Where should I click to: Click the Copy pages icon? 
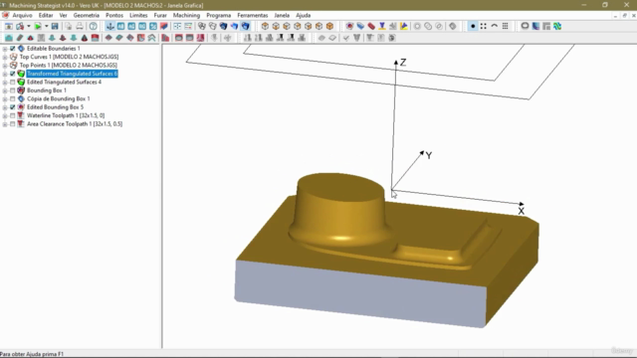[69, 27]
